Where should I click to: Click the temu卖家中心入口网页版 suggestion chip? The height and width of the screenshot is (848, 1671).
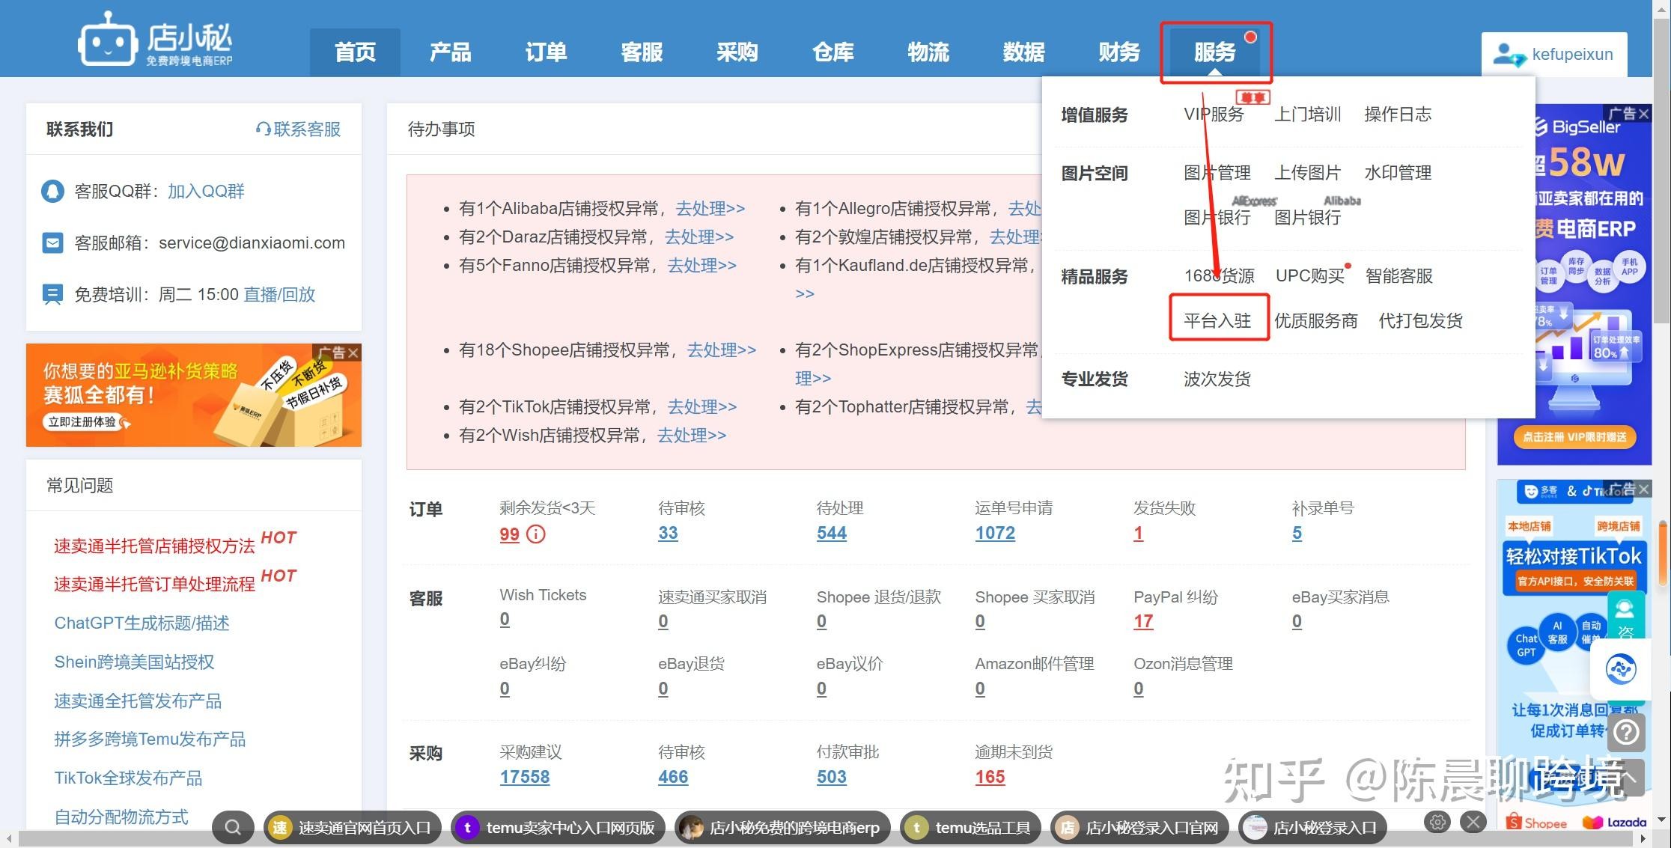(558, 828)
